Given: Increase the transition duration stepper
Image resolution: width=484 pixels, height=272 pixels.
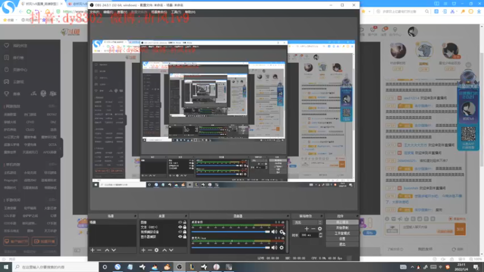Looking at the screenshot, I should click(x=321, y=234).
